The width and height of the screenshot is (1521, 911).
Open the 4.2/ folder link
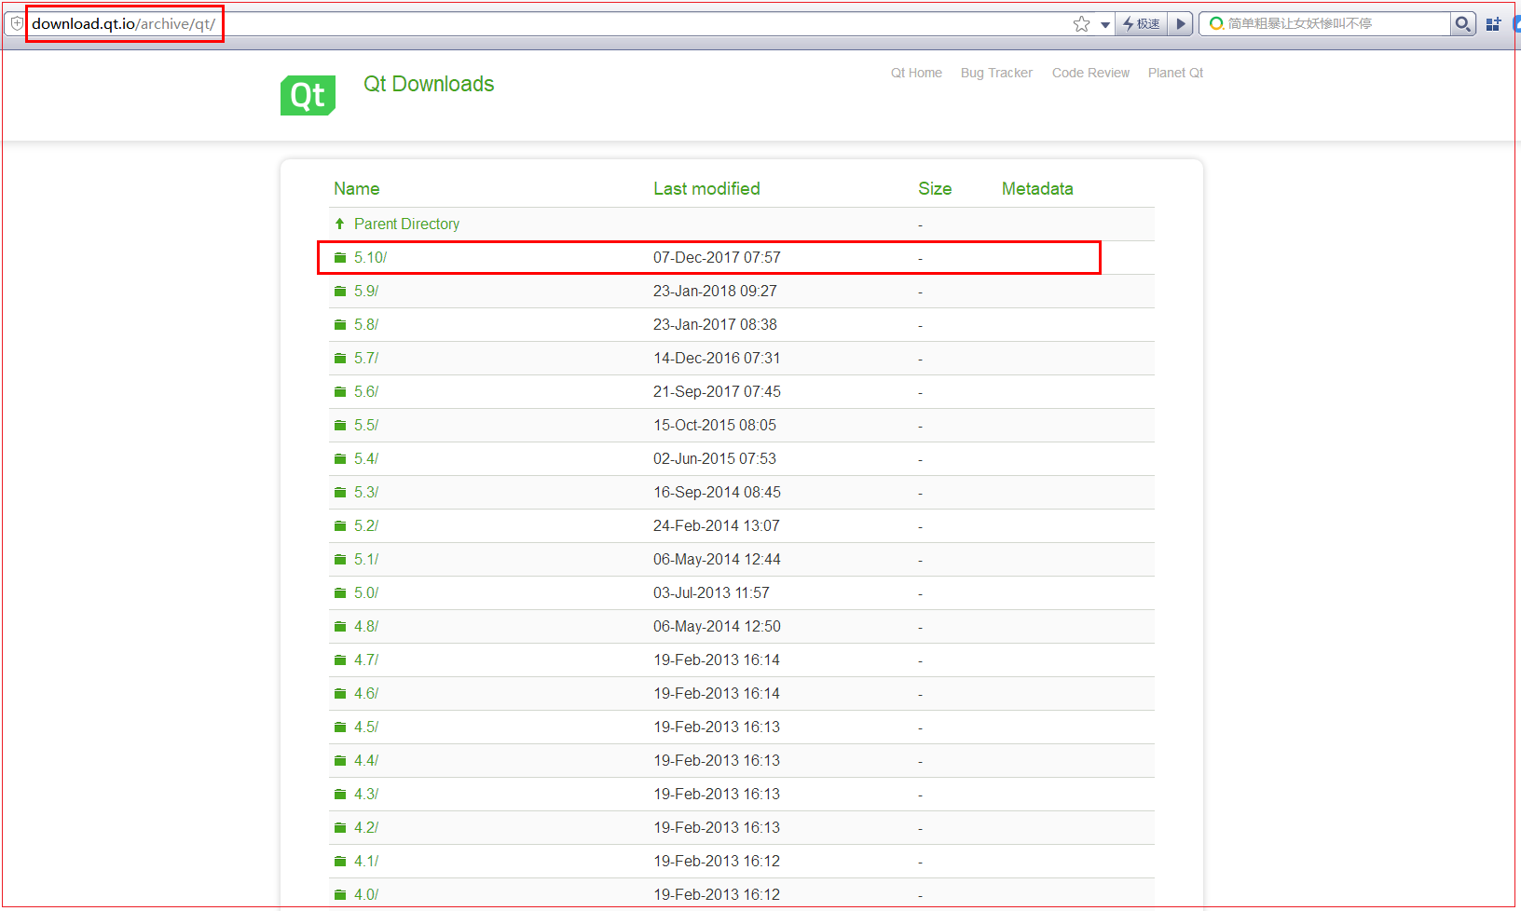point(366,828)
